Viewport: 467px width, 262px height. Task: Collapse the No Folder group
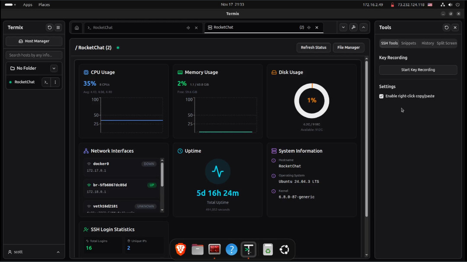(x=54, y=68)
